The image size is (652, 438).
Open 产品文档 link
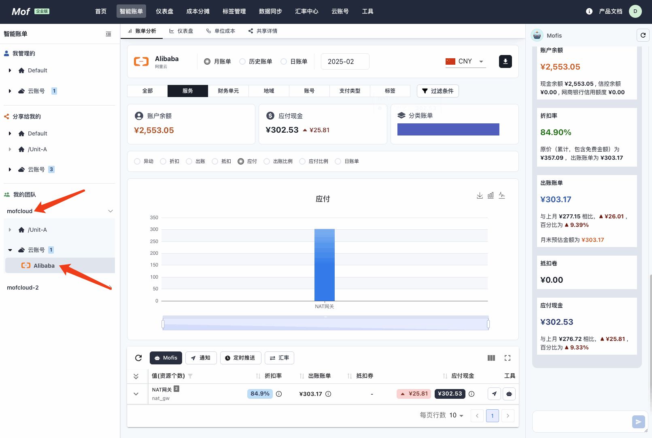610,11
